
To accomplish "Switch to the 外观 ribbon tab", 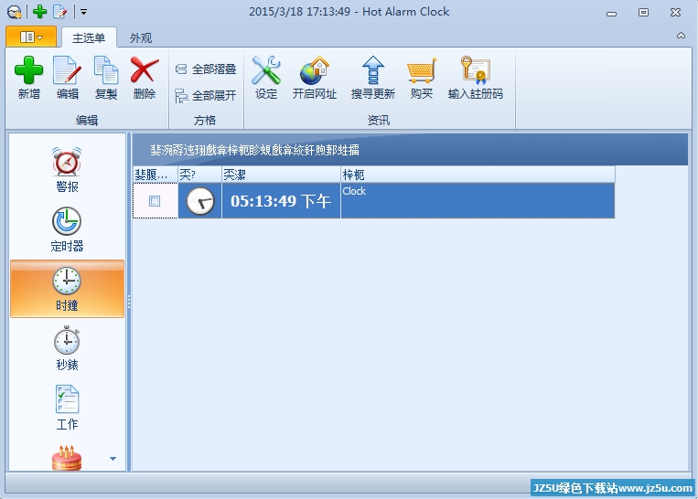I will 141,37.
